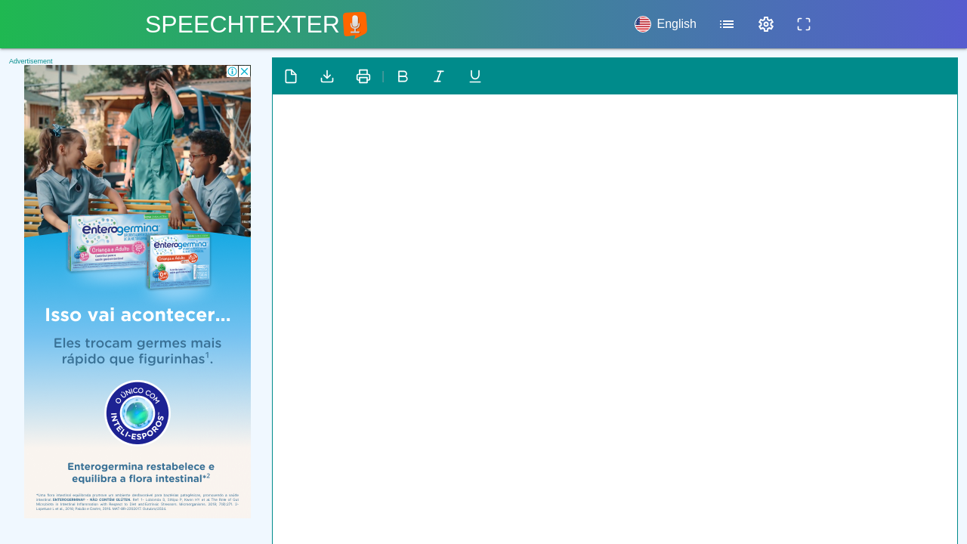Click the Inteli-Esporos badge in ad
This screenshot has width=967, height=544.
137,413
